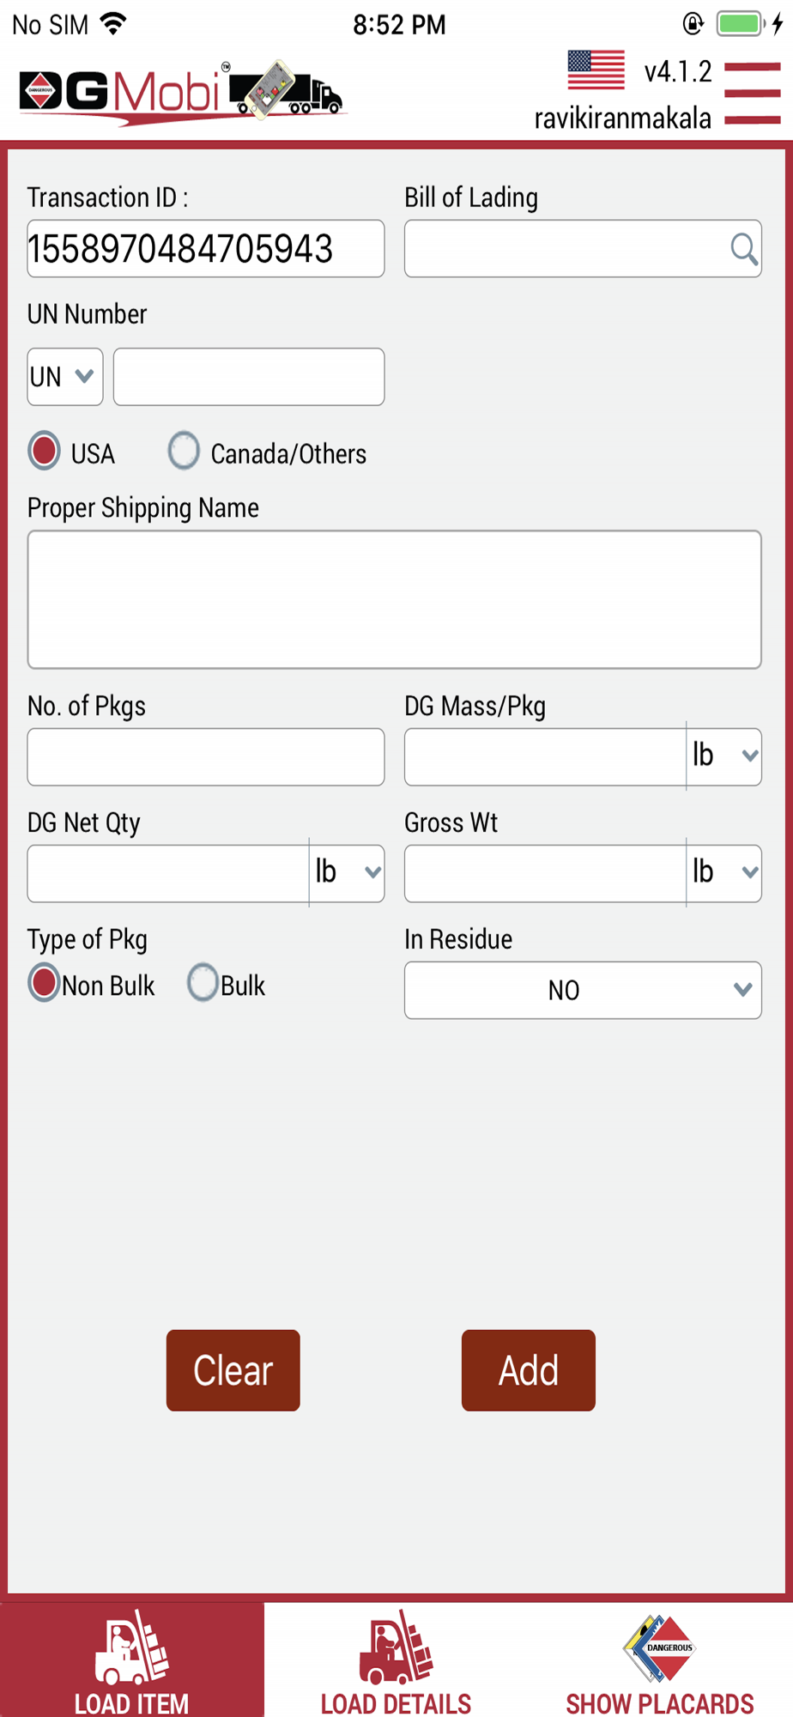Focus the Proper Shipping Name text area
The height and width of the screenshot is (1717, 793).
point(395,599)
